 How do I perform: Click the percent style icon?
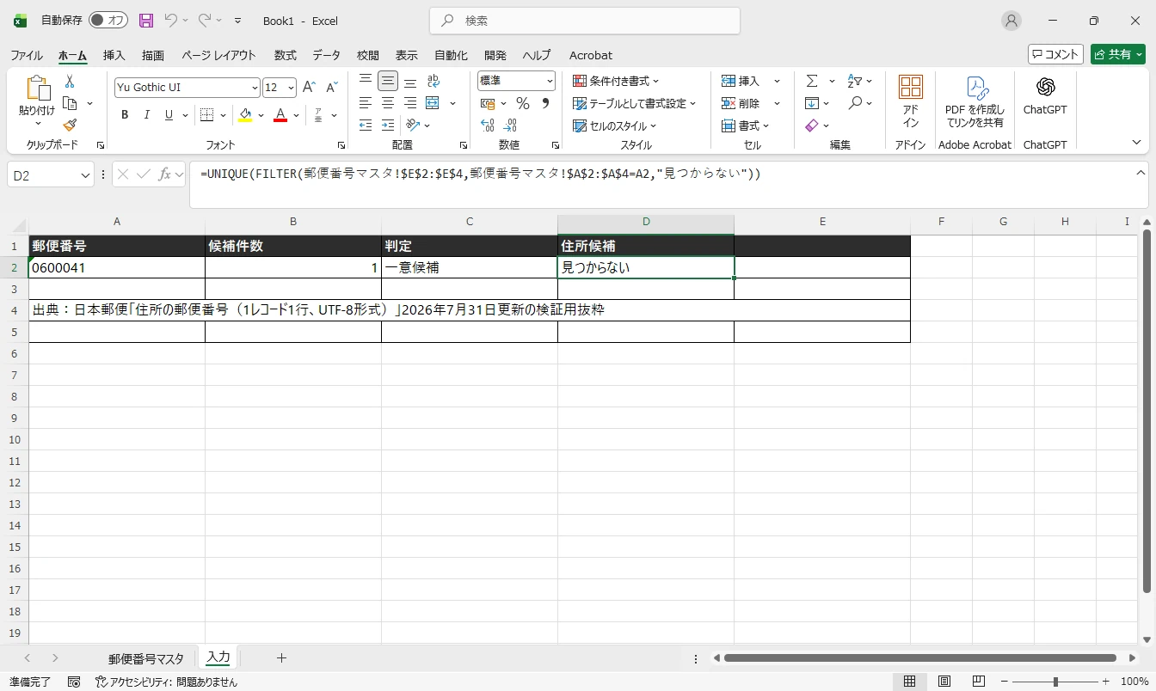[x=522, y=103]
